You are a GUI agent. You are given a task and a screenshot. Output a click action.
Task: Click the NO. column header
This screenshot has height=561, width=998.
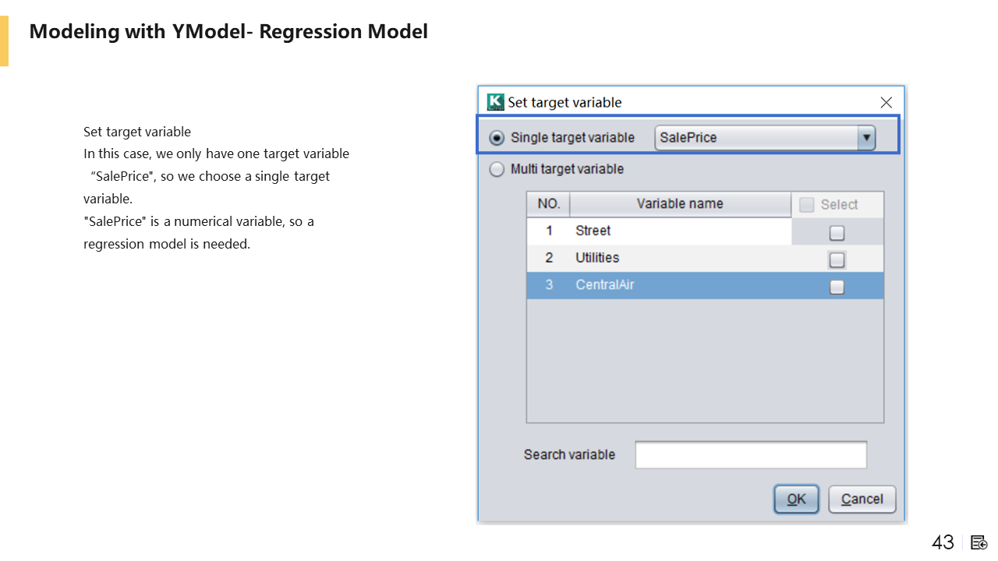click(549, 204)
